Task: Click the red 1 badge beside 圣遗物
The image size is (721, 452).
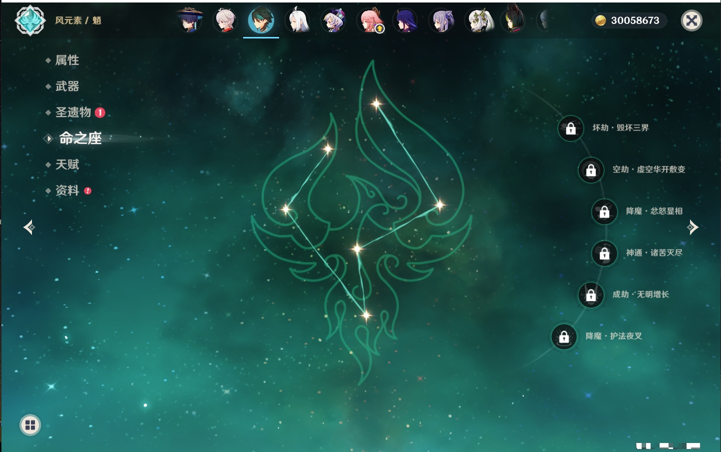Action: [100, 112]
